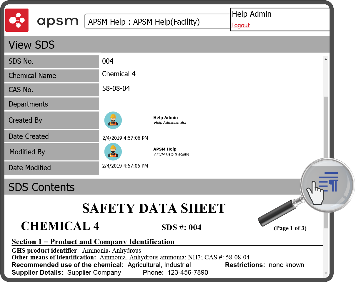Click the SDS No. label
This screenshot has width=356, height=282.
point(21,61)
